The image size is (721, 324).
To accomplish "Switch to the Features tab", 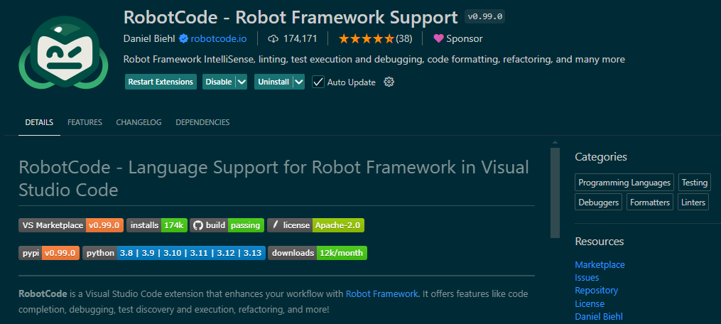I will coord(85,122).
